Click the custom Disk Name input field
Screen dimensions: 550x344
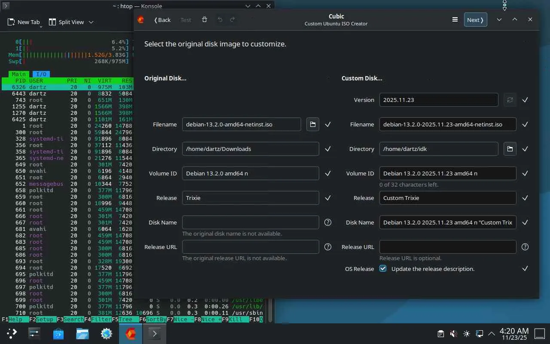(448, 222)
